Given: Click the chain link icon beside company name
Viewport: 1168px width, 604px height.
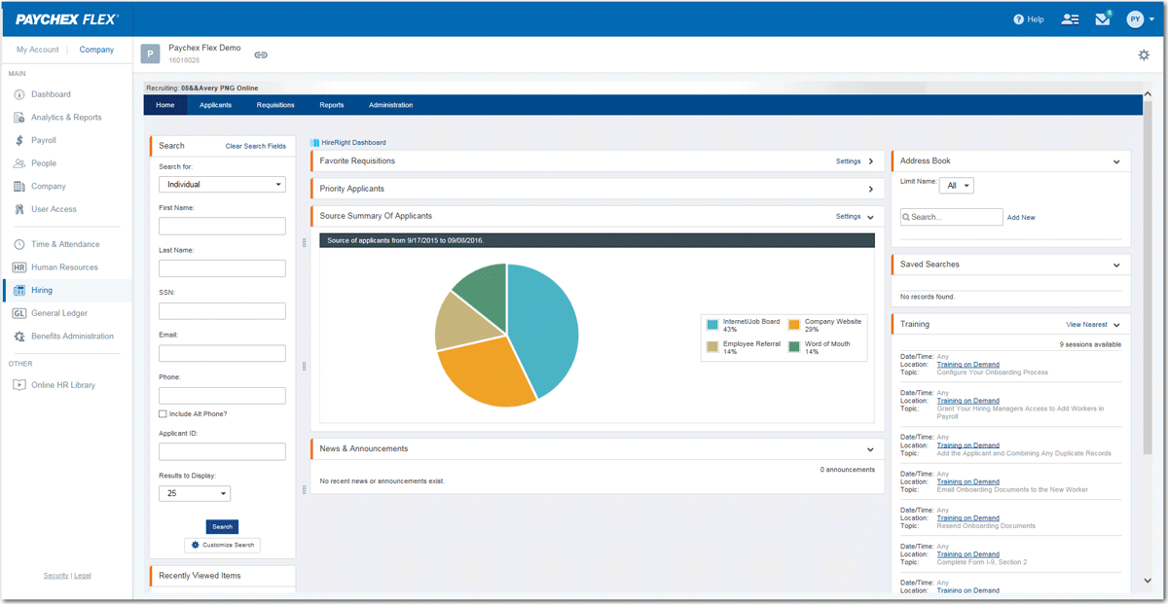Looking at the screenshot, I should click(261, 55).
